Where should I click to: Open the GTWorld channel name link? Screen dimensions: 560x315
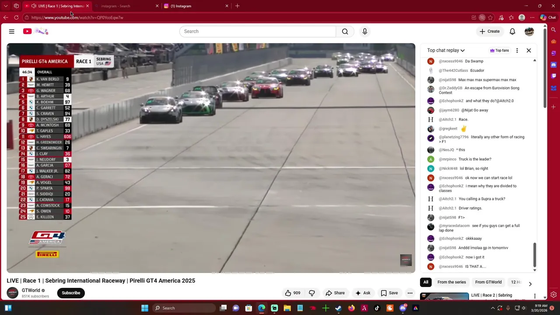31,290
